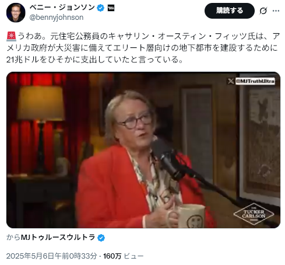The image size is (285, 265).
Task: Click the display name ベニー・ジョンソン
Action: [x=62, y=8]
